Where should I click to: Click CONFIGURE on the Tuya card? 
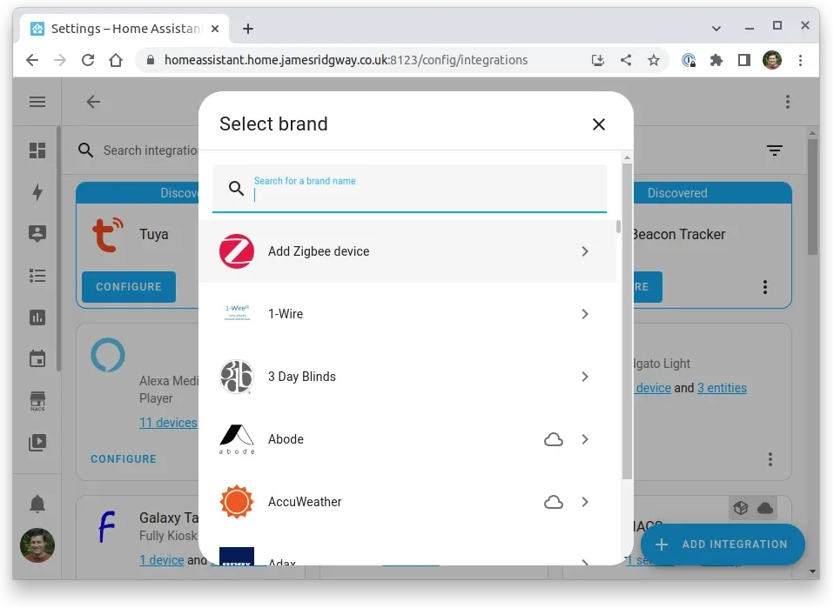point(129,287)
